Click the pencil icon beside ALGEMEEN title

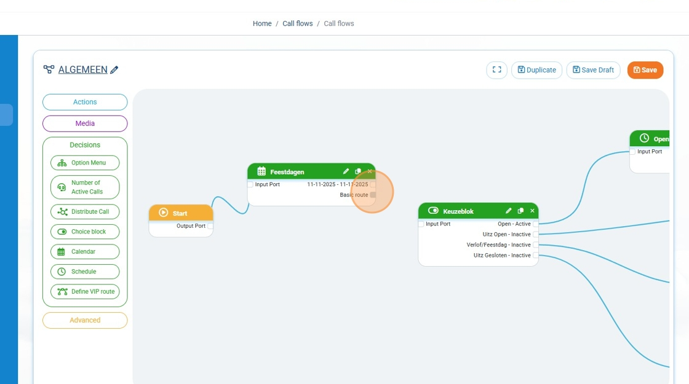click(114, 70)
